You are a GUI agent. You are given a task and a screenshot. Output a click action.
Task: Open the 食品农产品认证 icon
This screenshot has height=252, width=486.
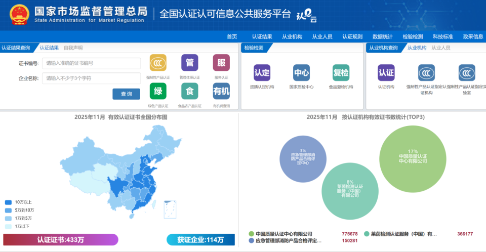[190, 91]
